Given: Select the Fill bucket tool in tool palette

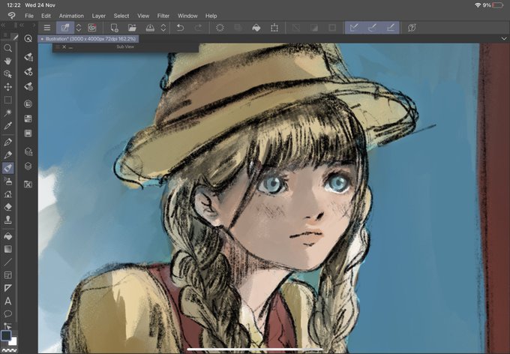Looking at the screenshot, I should pyautogui.click(x=7, y=236).
